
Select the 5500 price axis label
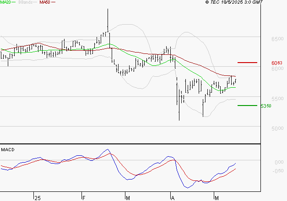point(277,99)
